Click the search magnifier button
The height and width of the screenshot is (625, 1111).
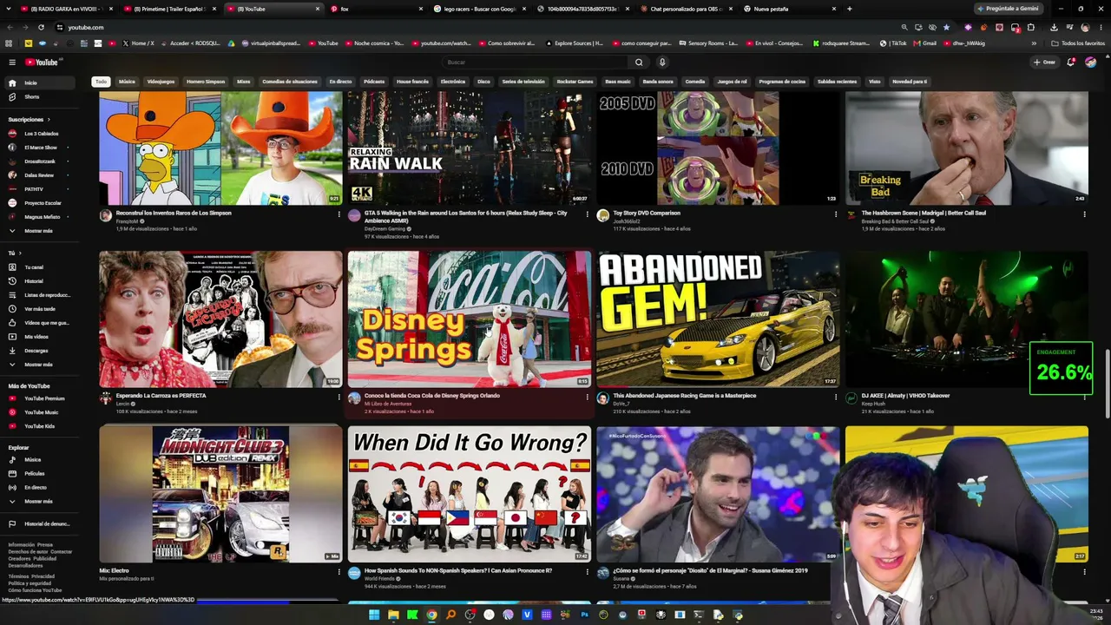(639, 62)
